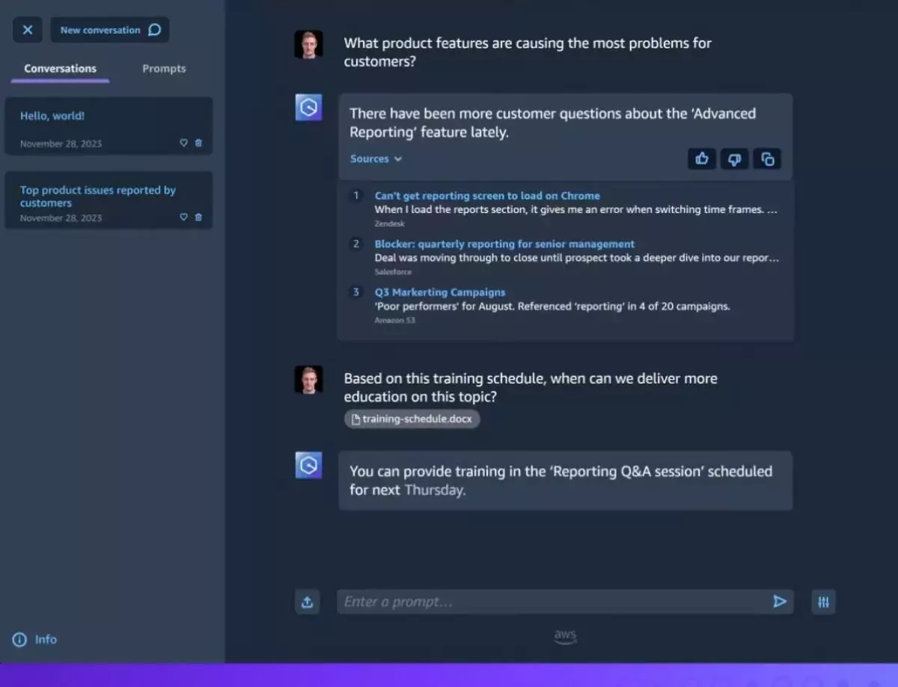Image resolution: width=898 pixels, height=687 pixels.
Task: Click the user avatar beside 'What product features' question
Action: pos(308,44)
